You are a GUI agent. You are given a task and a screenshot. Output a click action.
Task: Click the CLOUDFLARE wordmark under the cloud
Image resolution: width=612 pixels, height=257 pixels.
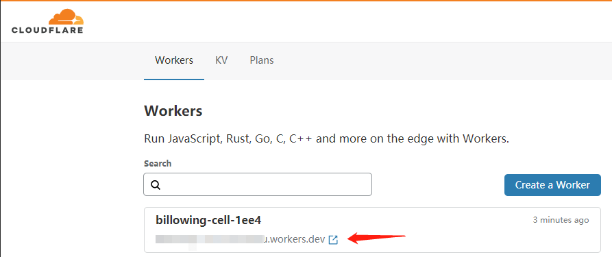tap(47, 30)
